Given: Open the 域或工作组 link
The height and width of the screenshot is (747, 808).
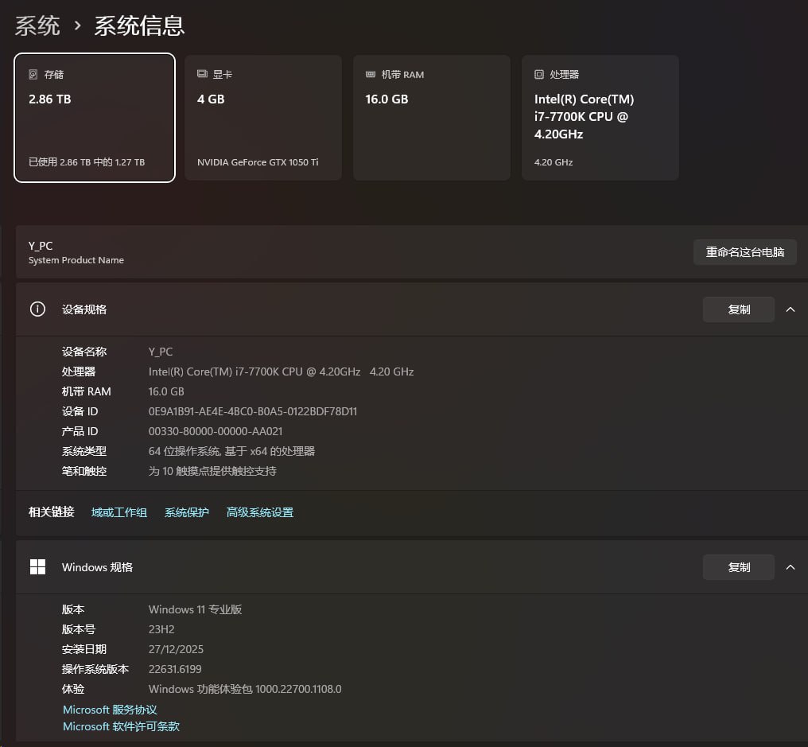Looking at the screenshot, I should point(119,512).
